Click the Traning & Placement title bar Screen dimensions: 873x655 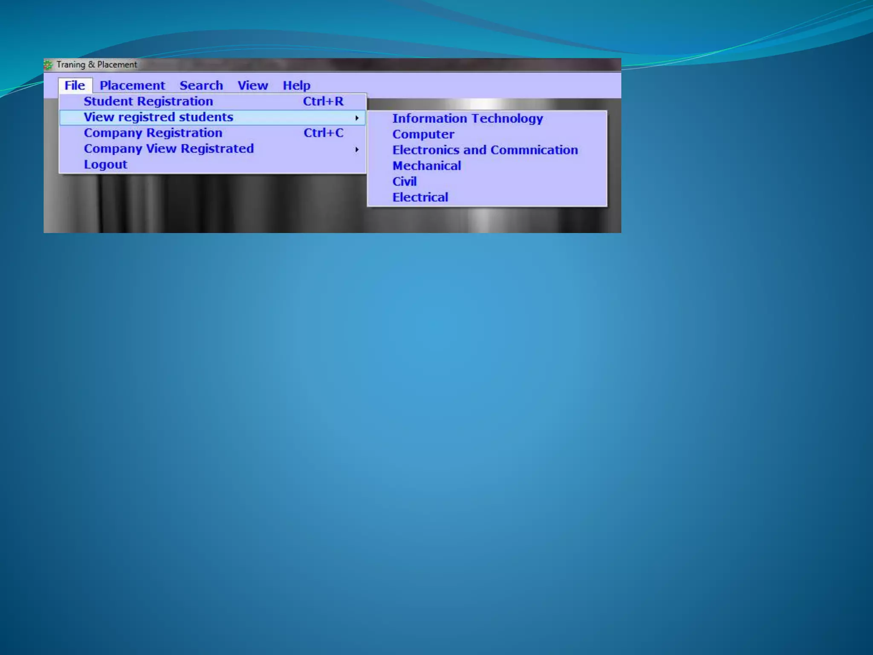(x=341, y=65)
